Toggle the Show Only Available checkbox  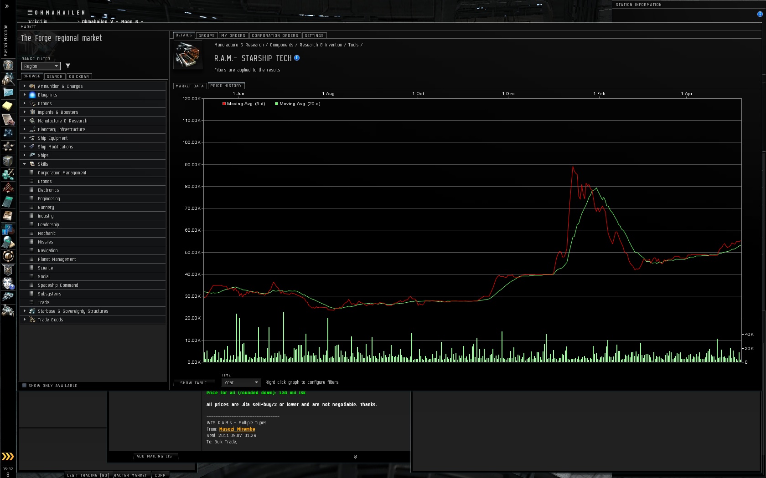[24, 386]
